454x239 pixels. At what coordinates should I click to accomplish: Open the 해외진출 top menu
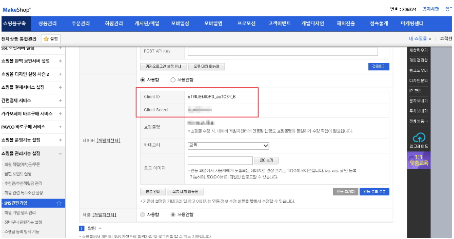(x=346, y=24)
